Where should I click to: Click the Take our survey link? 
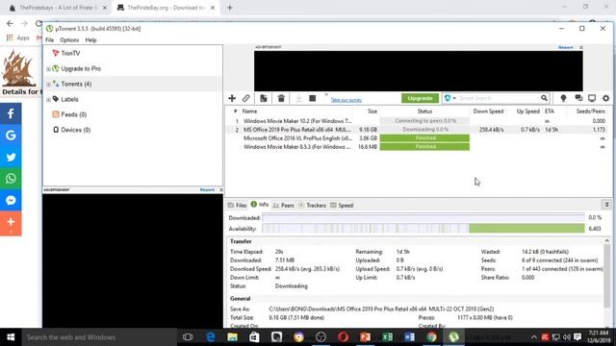click(346, 100)
